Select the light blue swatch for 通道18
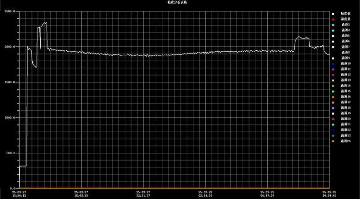This screenshot has width=360, height=199. pos(333,108)
